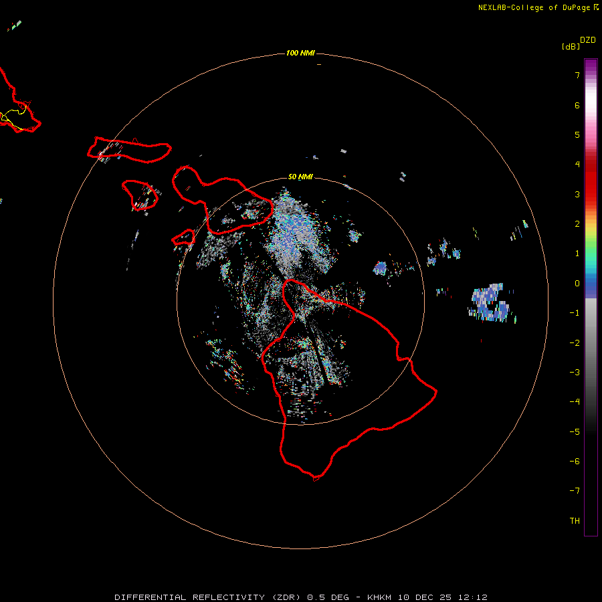Click the -7 value on the color scale
The width and height of the screenshot is (602, 602).
coord(575,491)
